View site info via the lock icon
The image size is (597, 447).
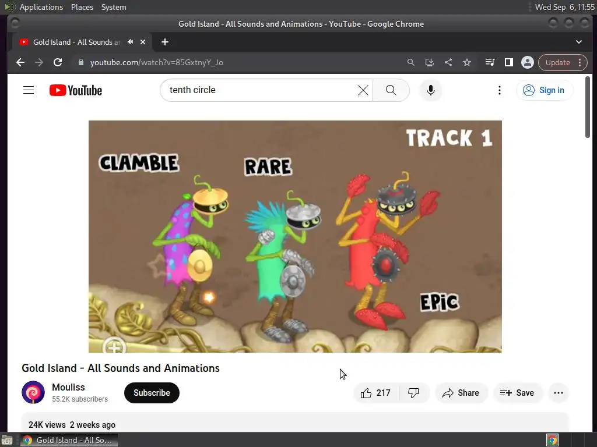click(x=80, y=62)
